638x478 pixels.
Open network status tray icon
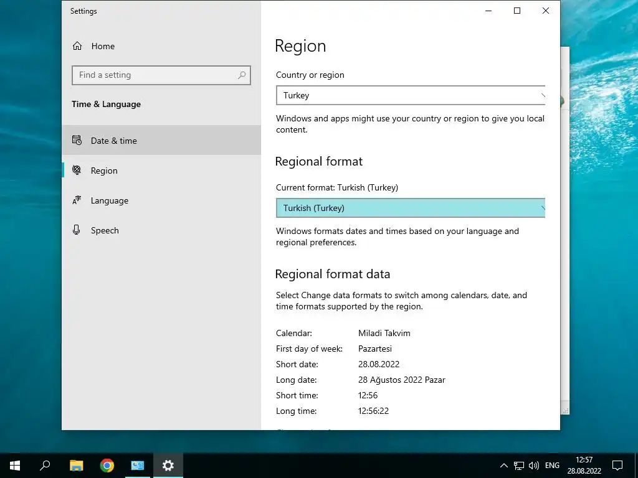coord(519,466)
